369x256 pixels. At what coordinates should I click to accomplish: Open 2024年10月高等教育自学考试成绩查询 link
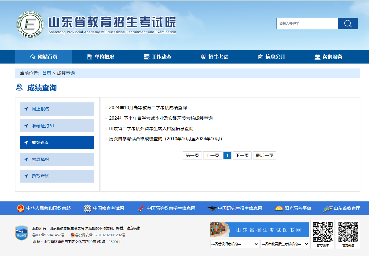click(148, 108)
